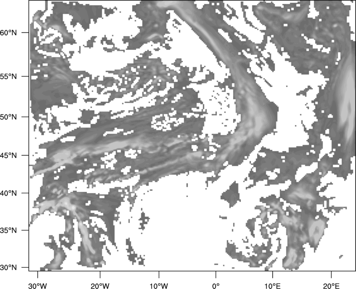Click the 30°N latitude label

tap(8, 268)
